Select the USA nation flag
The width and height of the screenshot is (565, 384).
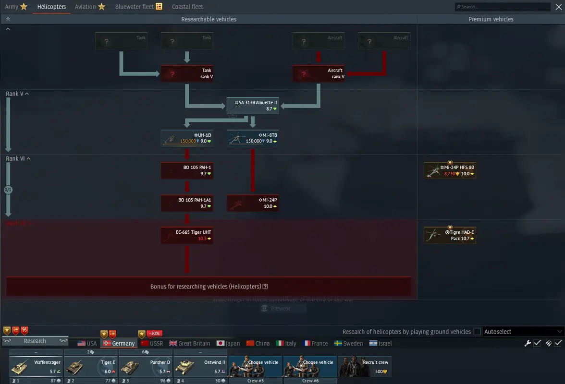(87, 343)
